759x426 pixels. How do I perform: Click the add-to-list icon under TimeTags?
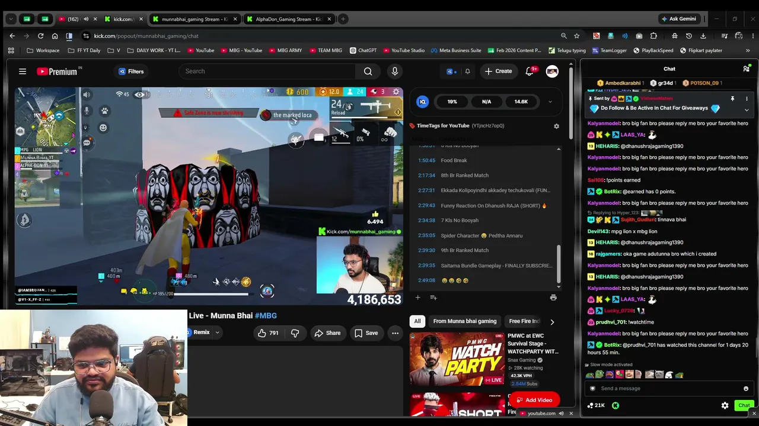pyautogui.click(x=433, y=298)
